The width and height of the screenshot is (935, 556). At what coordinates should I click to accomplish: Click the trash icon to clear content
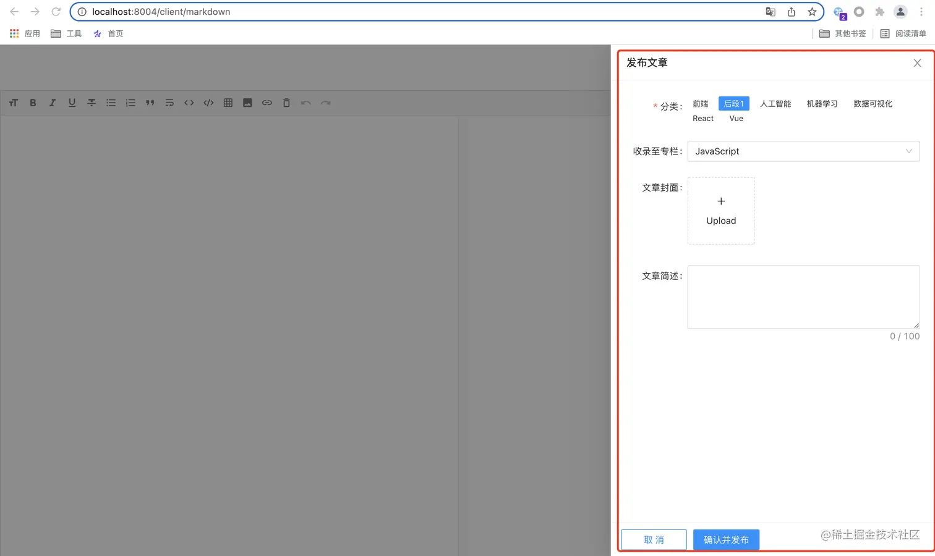[x=286, y=103]
